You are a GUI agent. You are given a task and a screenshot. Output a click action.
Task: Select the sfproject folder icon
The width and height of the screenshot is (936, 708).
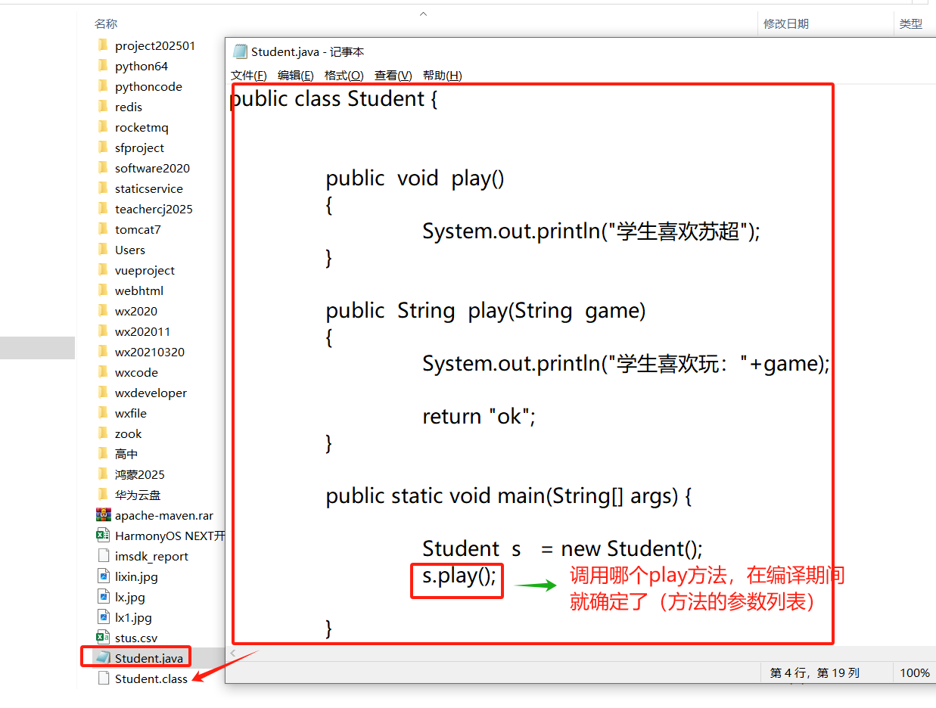tap(103, 147)
